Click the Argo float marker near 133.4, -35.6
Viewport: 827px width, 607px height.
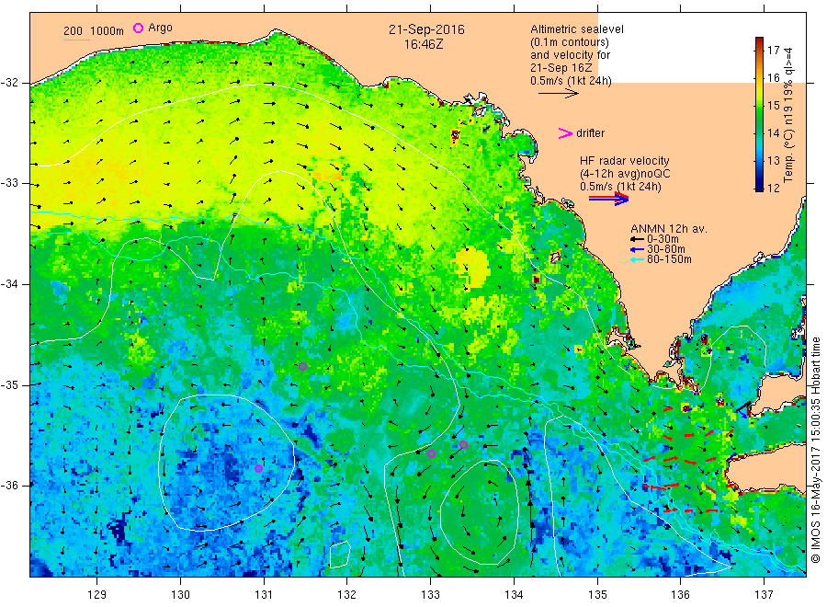tap(464, 445)
